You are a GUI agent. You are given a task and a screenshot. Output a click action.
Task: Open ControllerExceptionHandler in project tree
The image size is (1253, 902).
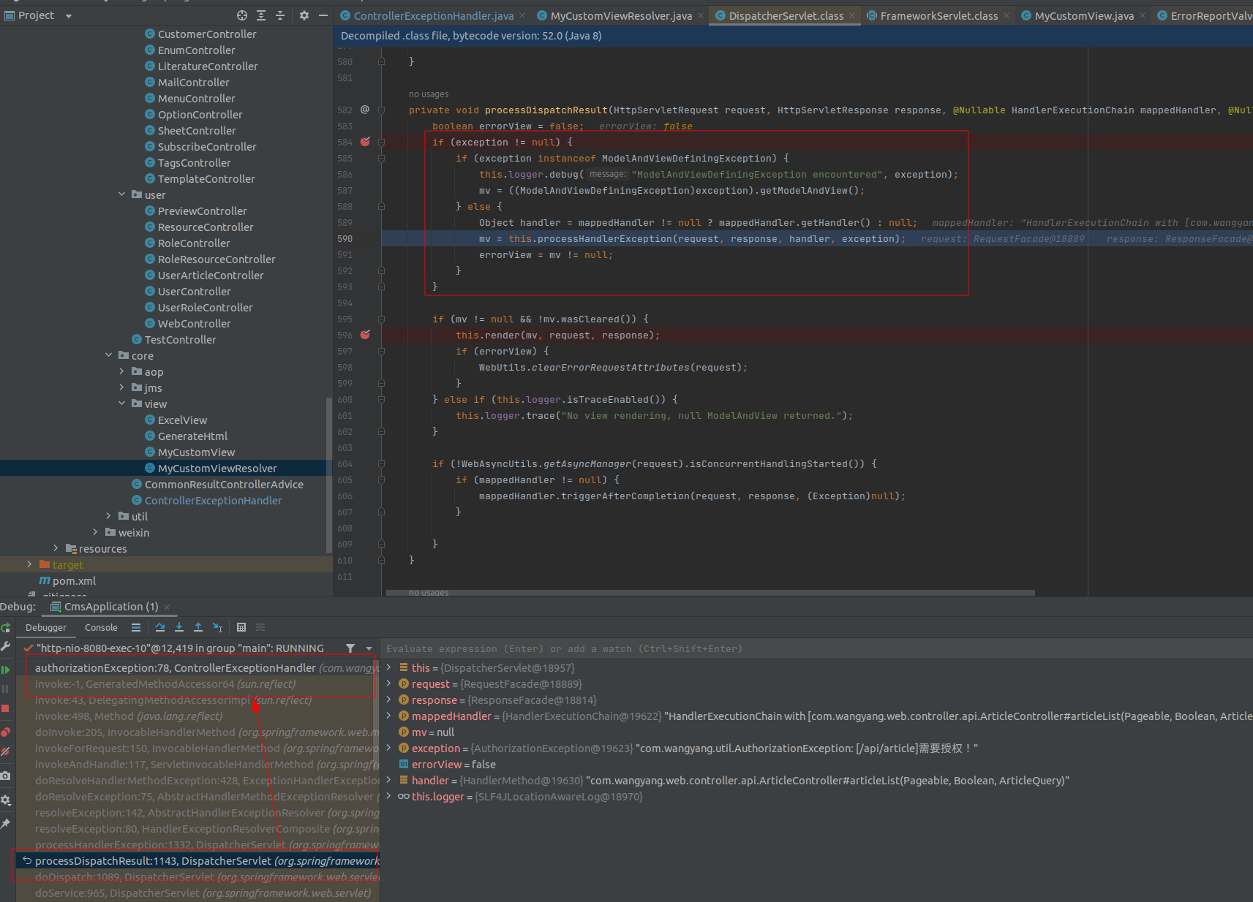click(x=213, y=500)
